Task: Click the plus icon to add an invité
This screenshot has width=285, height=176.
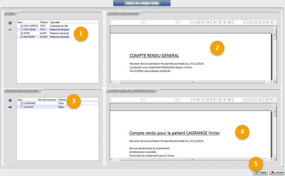Action: (x=10, y=23)
